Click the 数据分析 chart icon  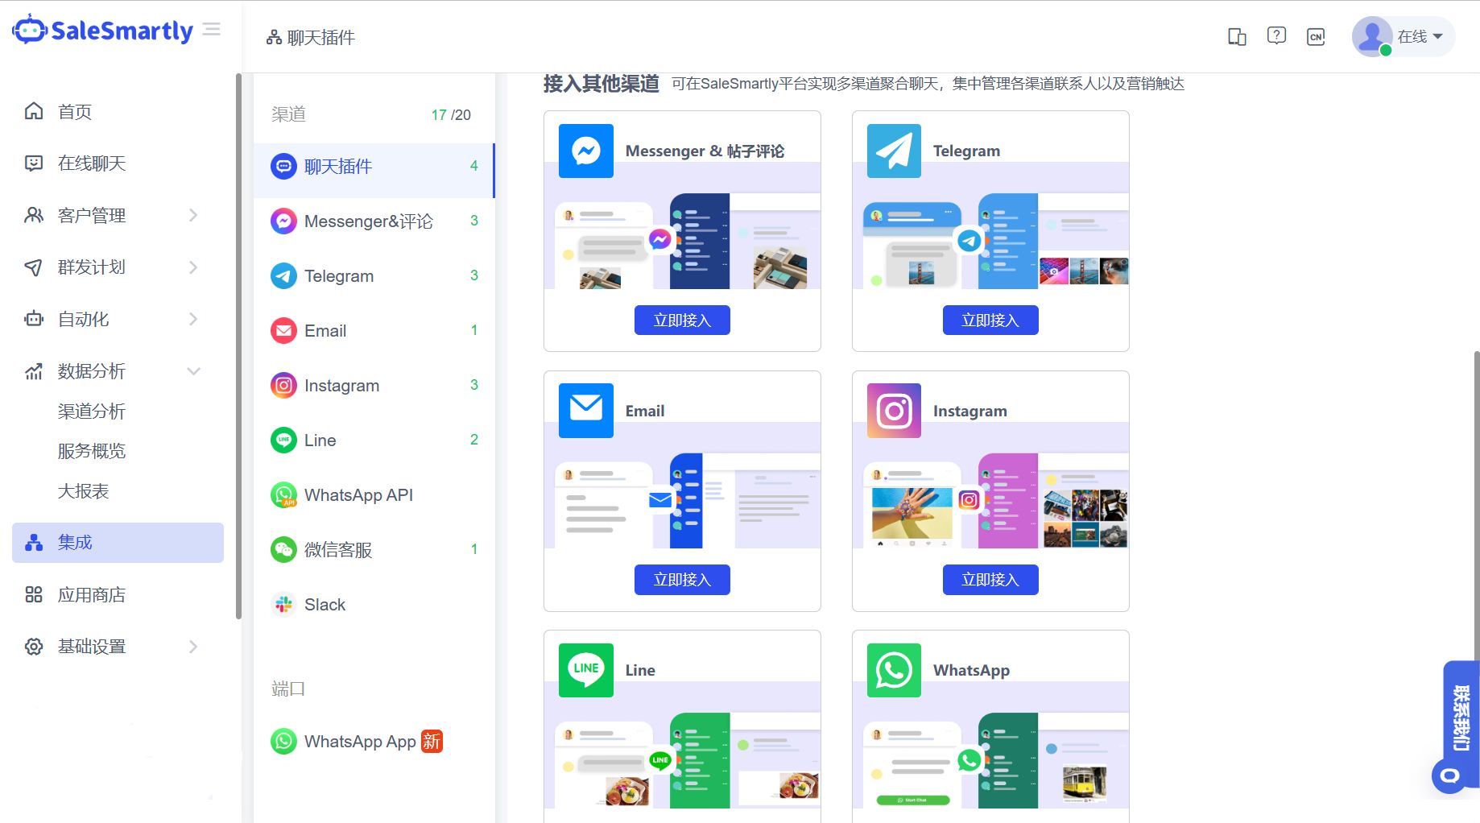(x=34, y=371)
